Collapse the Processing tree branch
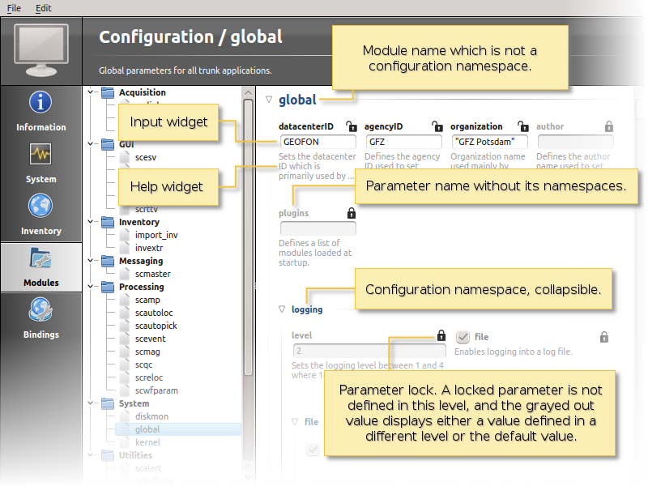 (x=92, y=287)
